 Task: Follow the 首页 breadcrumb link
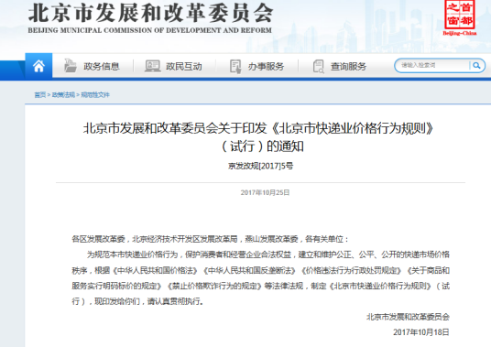pyautogui.click(x=39, y=95)
